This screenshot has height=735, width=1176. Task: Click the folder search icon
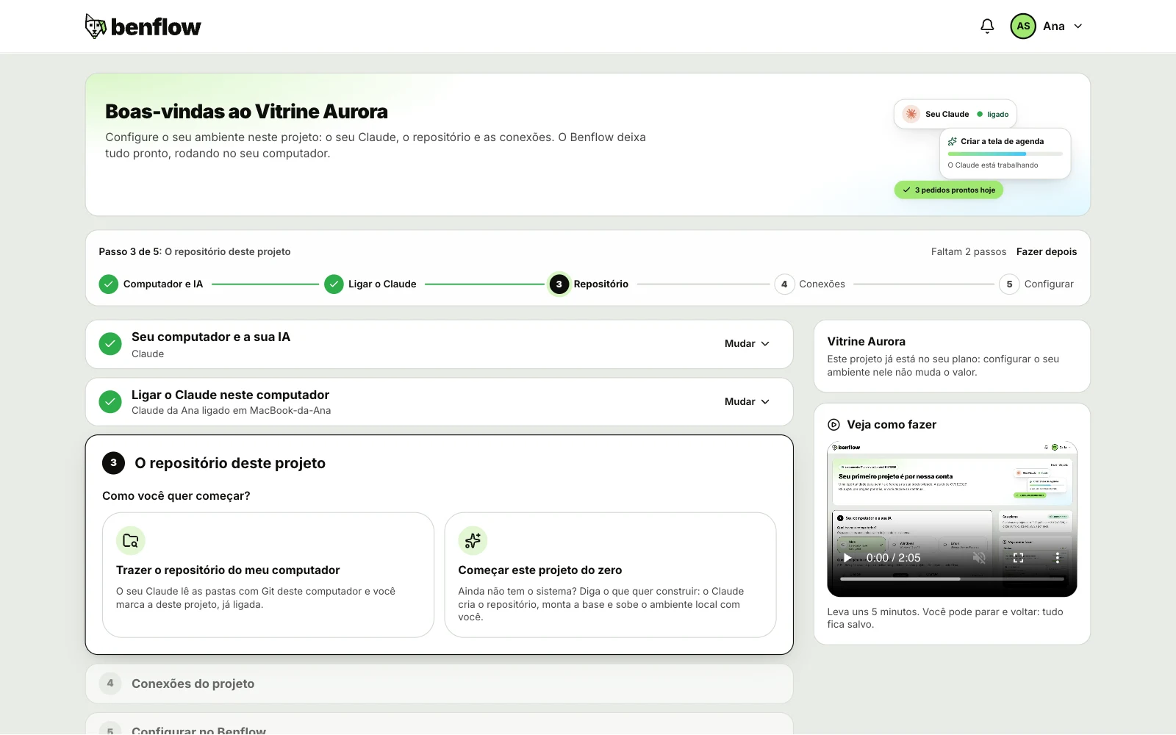(x=131, y=541)
